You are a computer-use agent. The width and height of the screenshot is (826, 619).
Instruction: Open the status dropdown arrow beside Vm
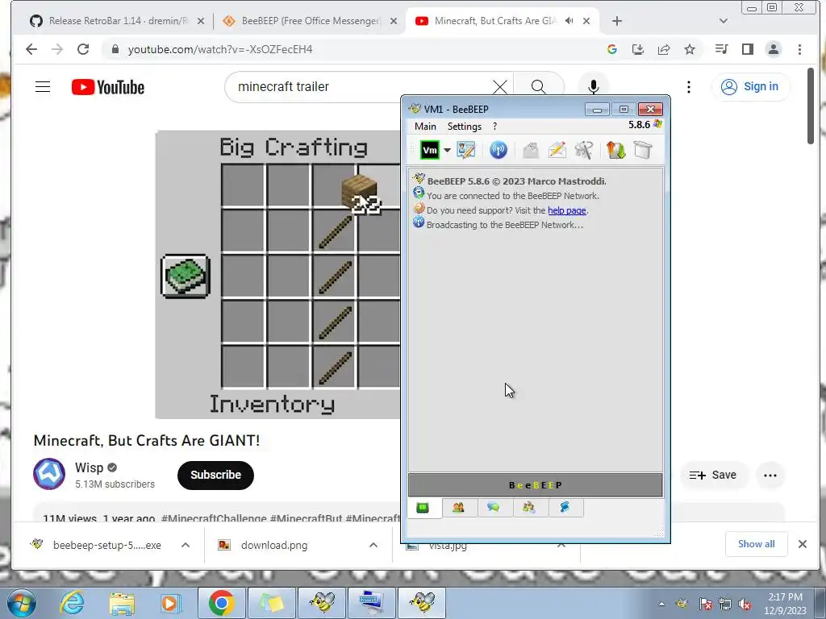coord(447,151)
